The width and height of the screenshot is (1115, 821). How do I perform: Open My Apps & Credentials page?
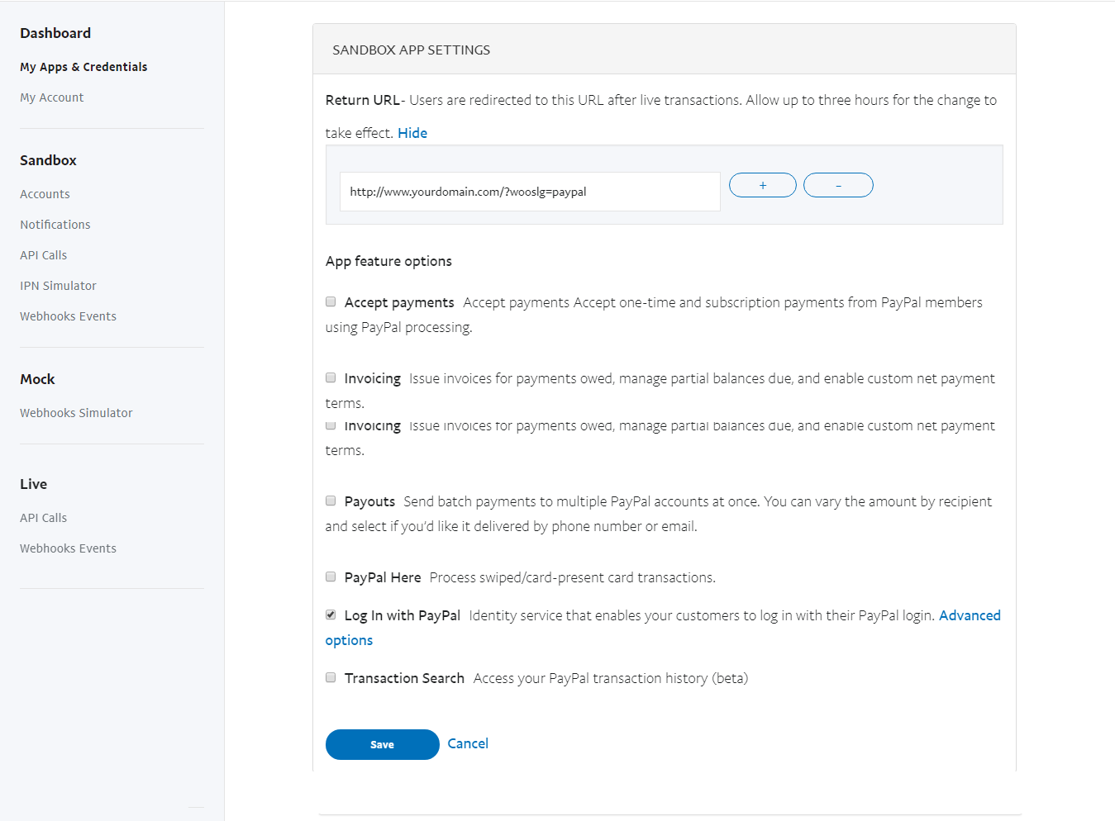pyautogui.click(x=83, y=67)
